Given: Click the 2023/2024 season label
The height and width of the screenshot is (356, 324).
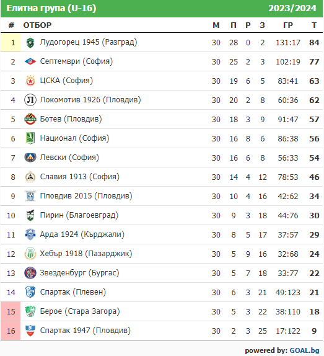Looking at the screenshot, I should coord(292,8).
